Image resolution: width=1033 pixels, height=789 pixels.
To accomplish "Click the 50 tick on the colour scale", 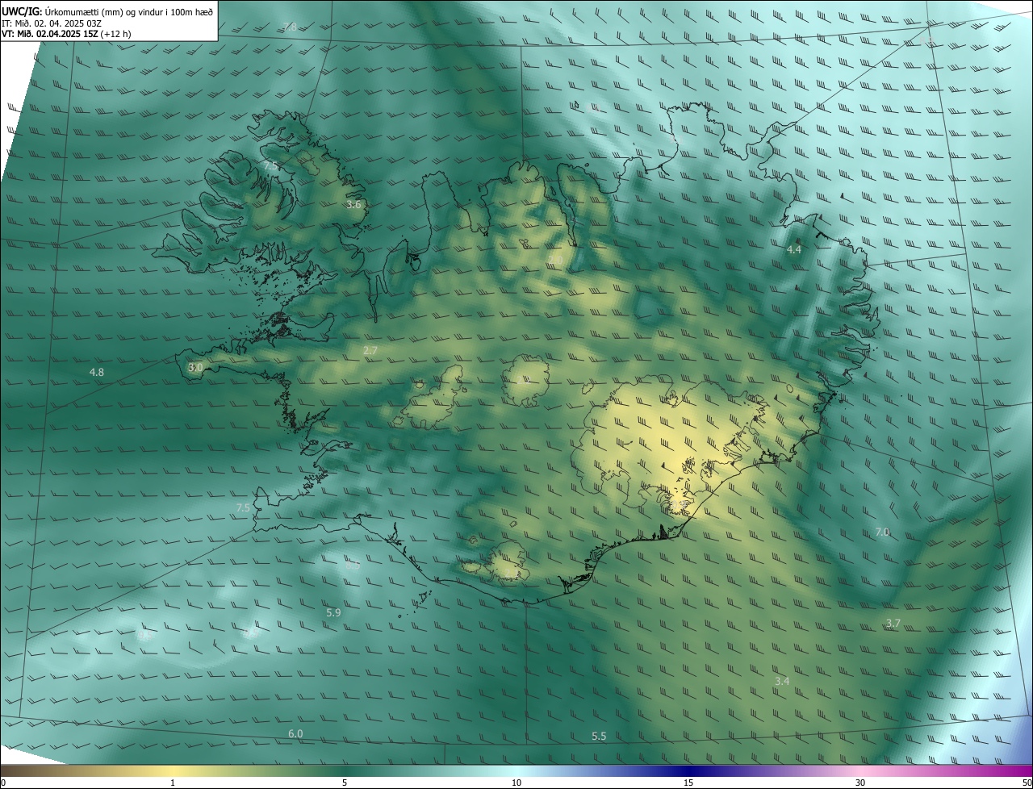I will pyautogui.click(x=1027, y=783).
